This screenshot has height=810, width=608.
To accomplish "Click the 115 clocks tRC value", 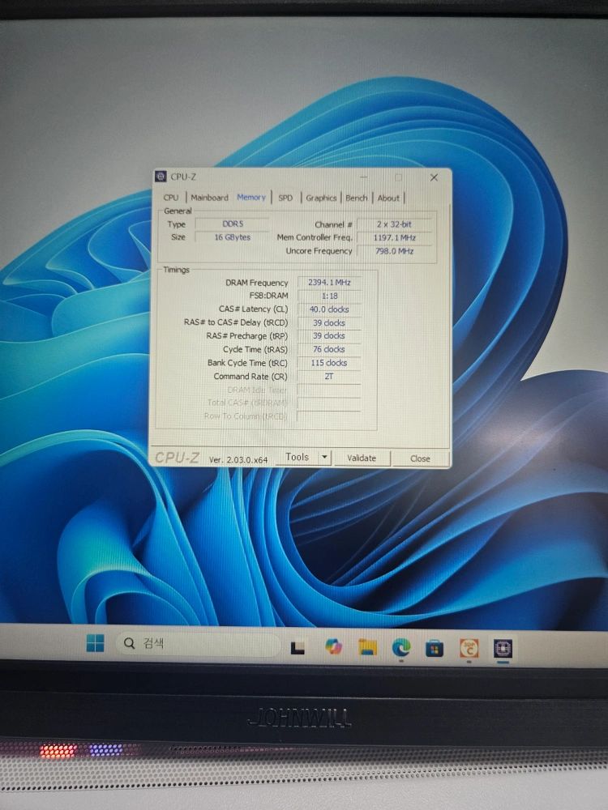I will tap(329, 363).
